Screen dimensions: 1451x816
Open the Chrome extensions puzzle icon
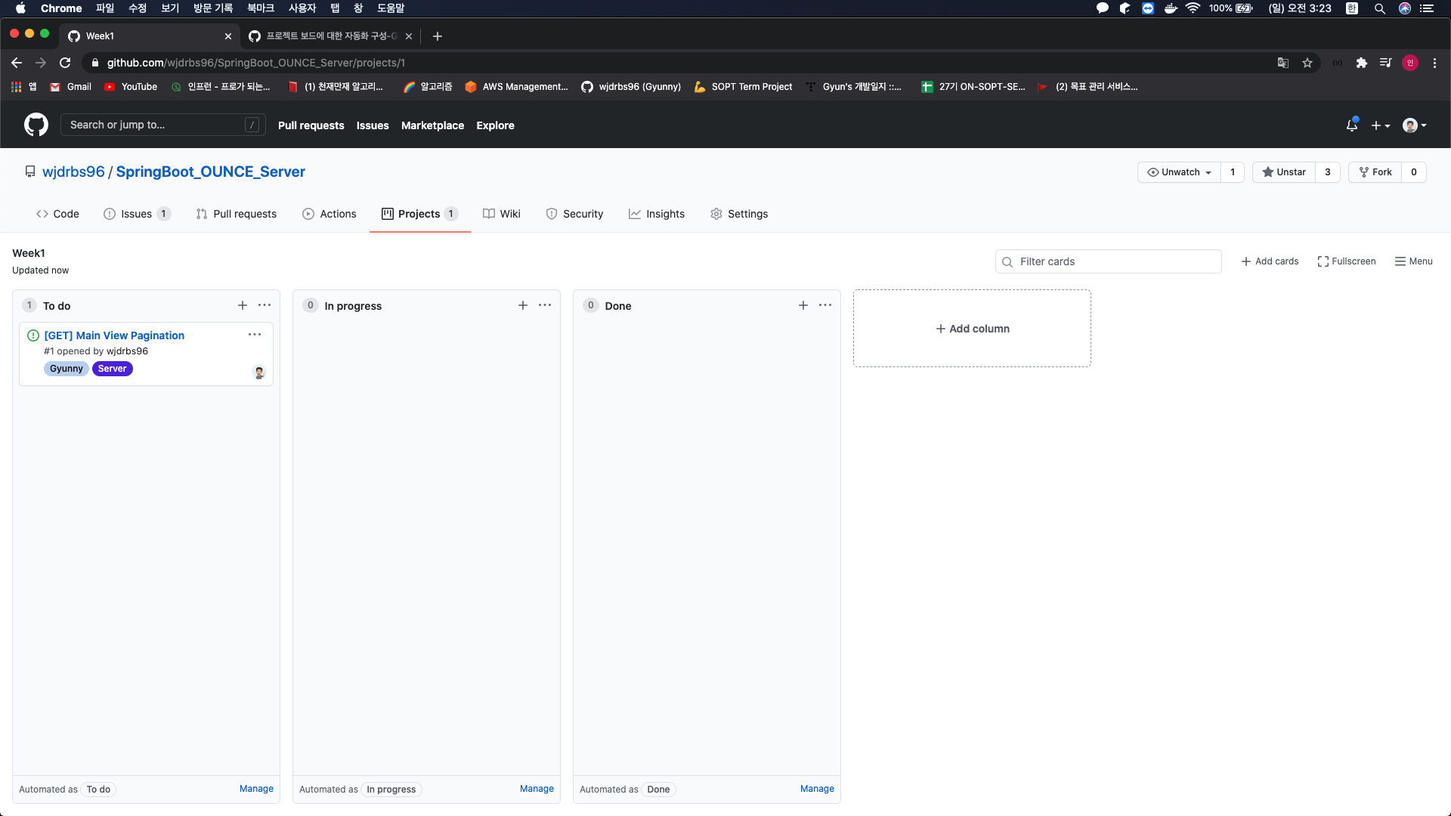[1361, 63]
